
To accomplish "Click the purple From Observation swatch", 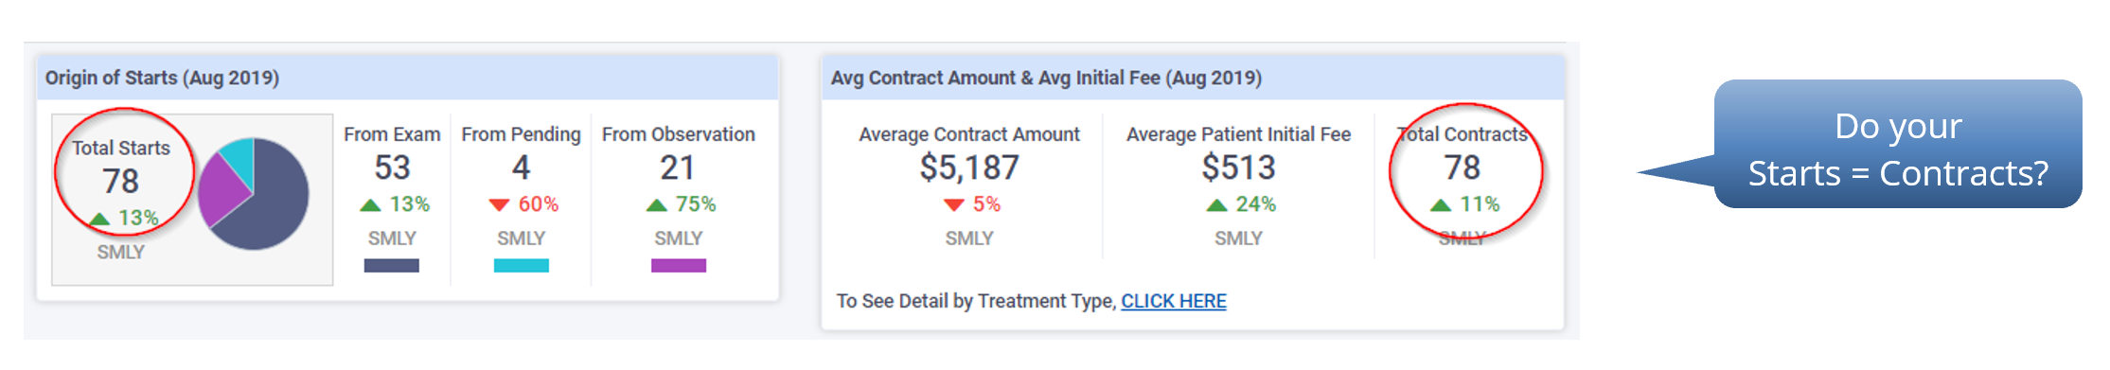I will pos(679,266).
